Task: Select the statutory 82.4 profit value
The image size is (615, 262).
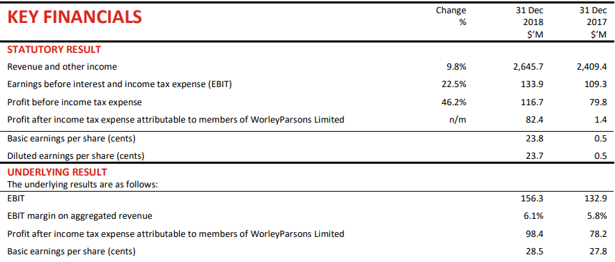Action: click(x=535, y=120)
